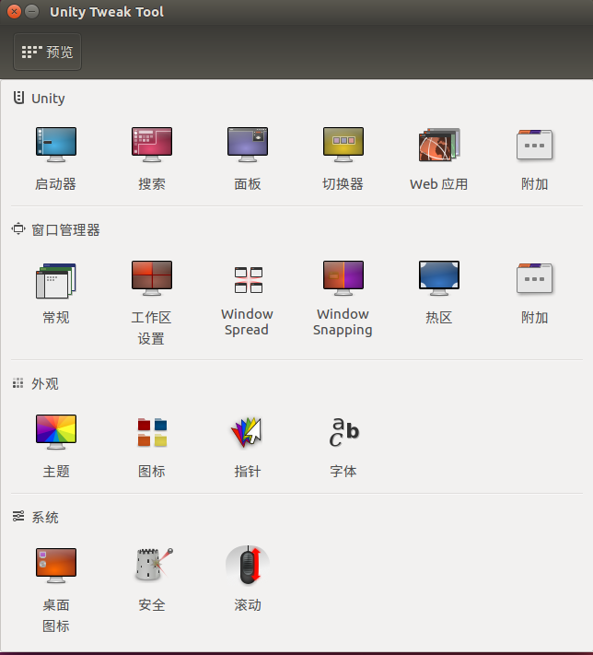Open the 切换器 (Switcher) settings icon

tap(343, 146)
